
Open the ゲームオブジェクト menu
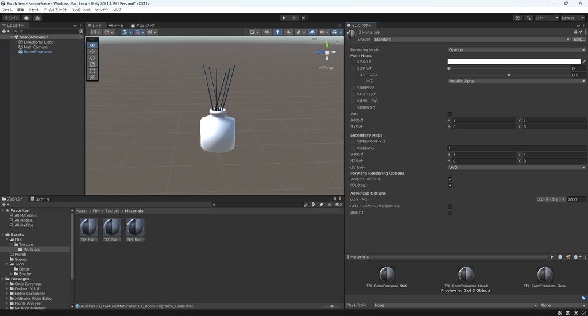[55, 10]
